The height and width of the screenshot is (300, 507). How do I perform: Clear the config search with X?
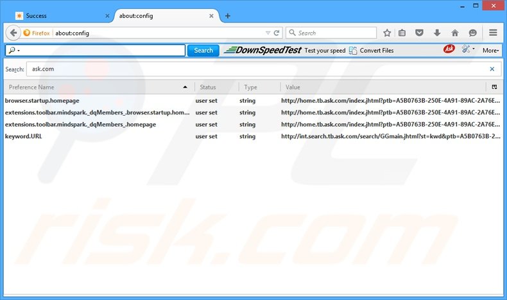492,69
